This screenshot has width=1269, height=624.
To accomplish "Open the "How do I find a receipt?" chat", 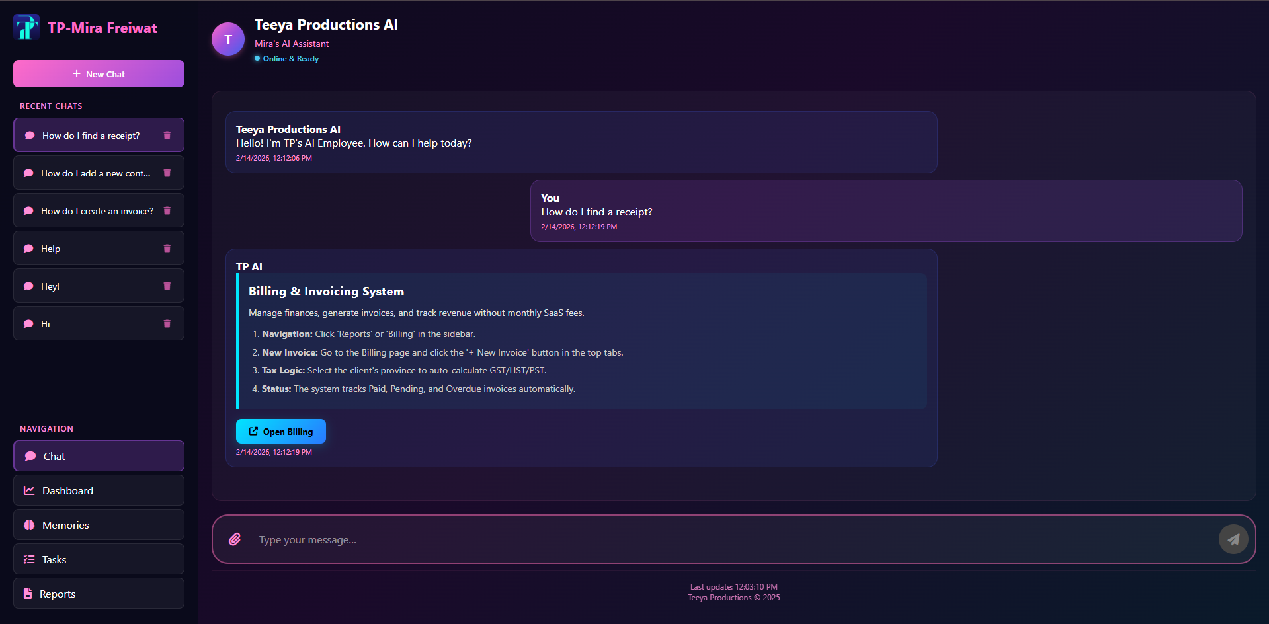I will (90, 135).
